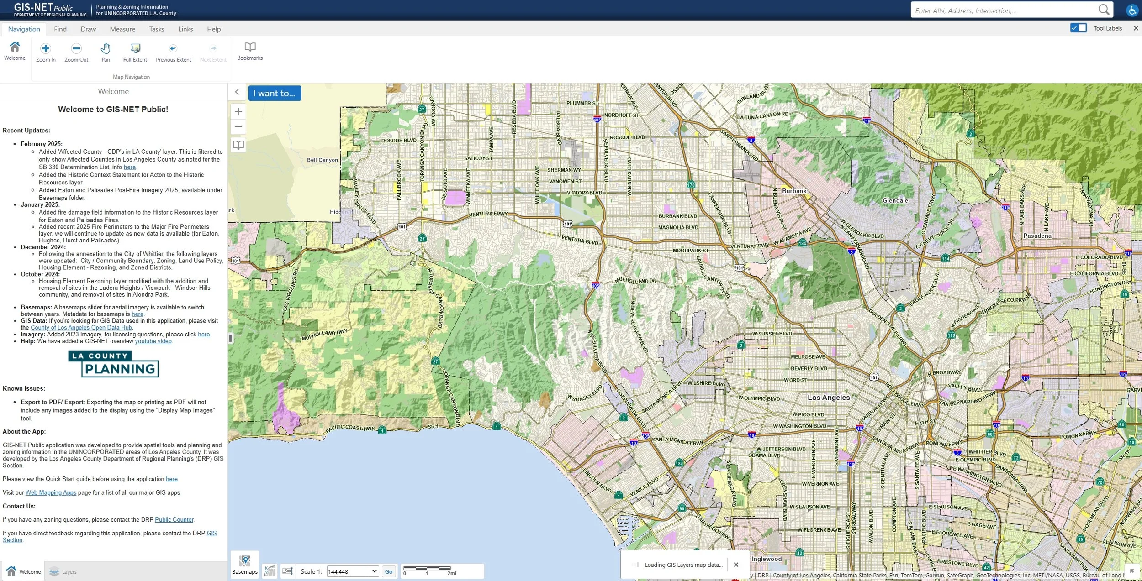
Task: Click the Zoom Out toolbar icon
Action: 76,49
